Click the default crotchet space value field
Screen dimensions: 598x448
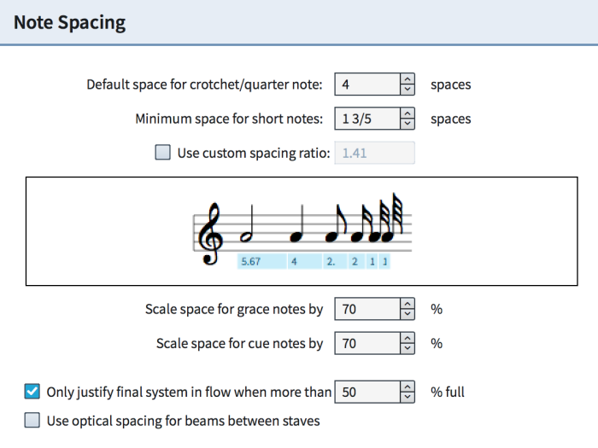tap(367, 84)
